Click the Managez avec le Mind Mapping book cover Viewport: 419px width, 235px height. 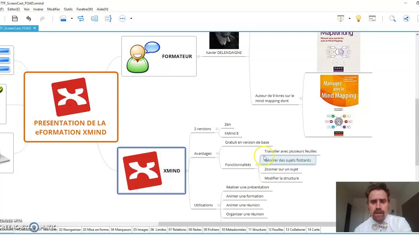point(339,105)
